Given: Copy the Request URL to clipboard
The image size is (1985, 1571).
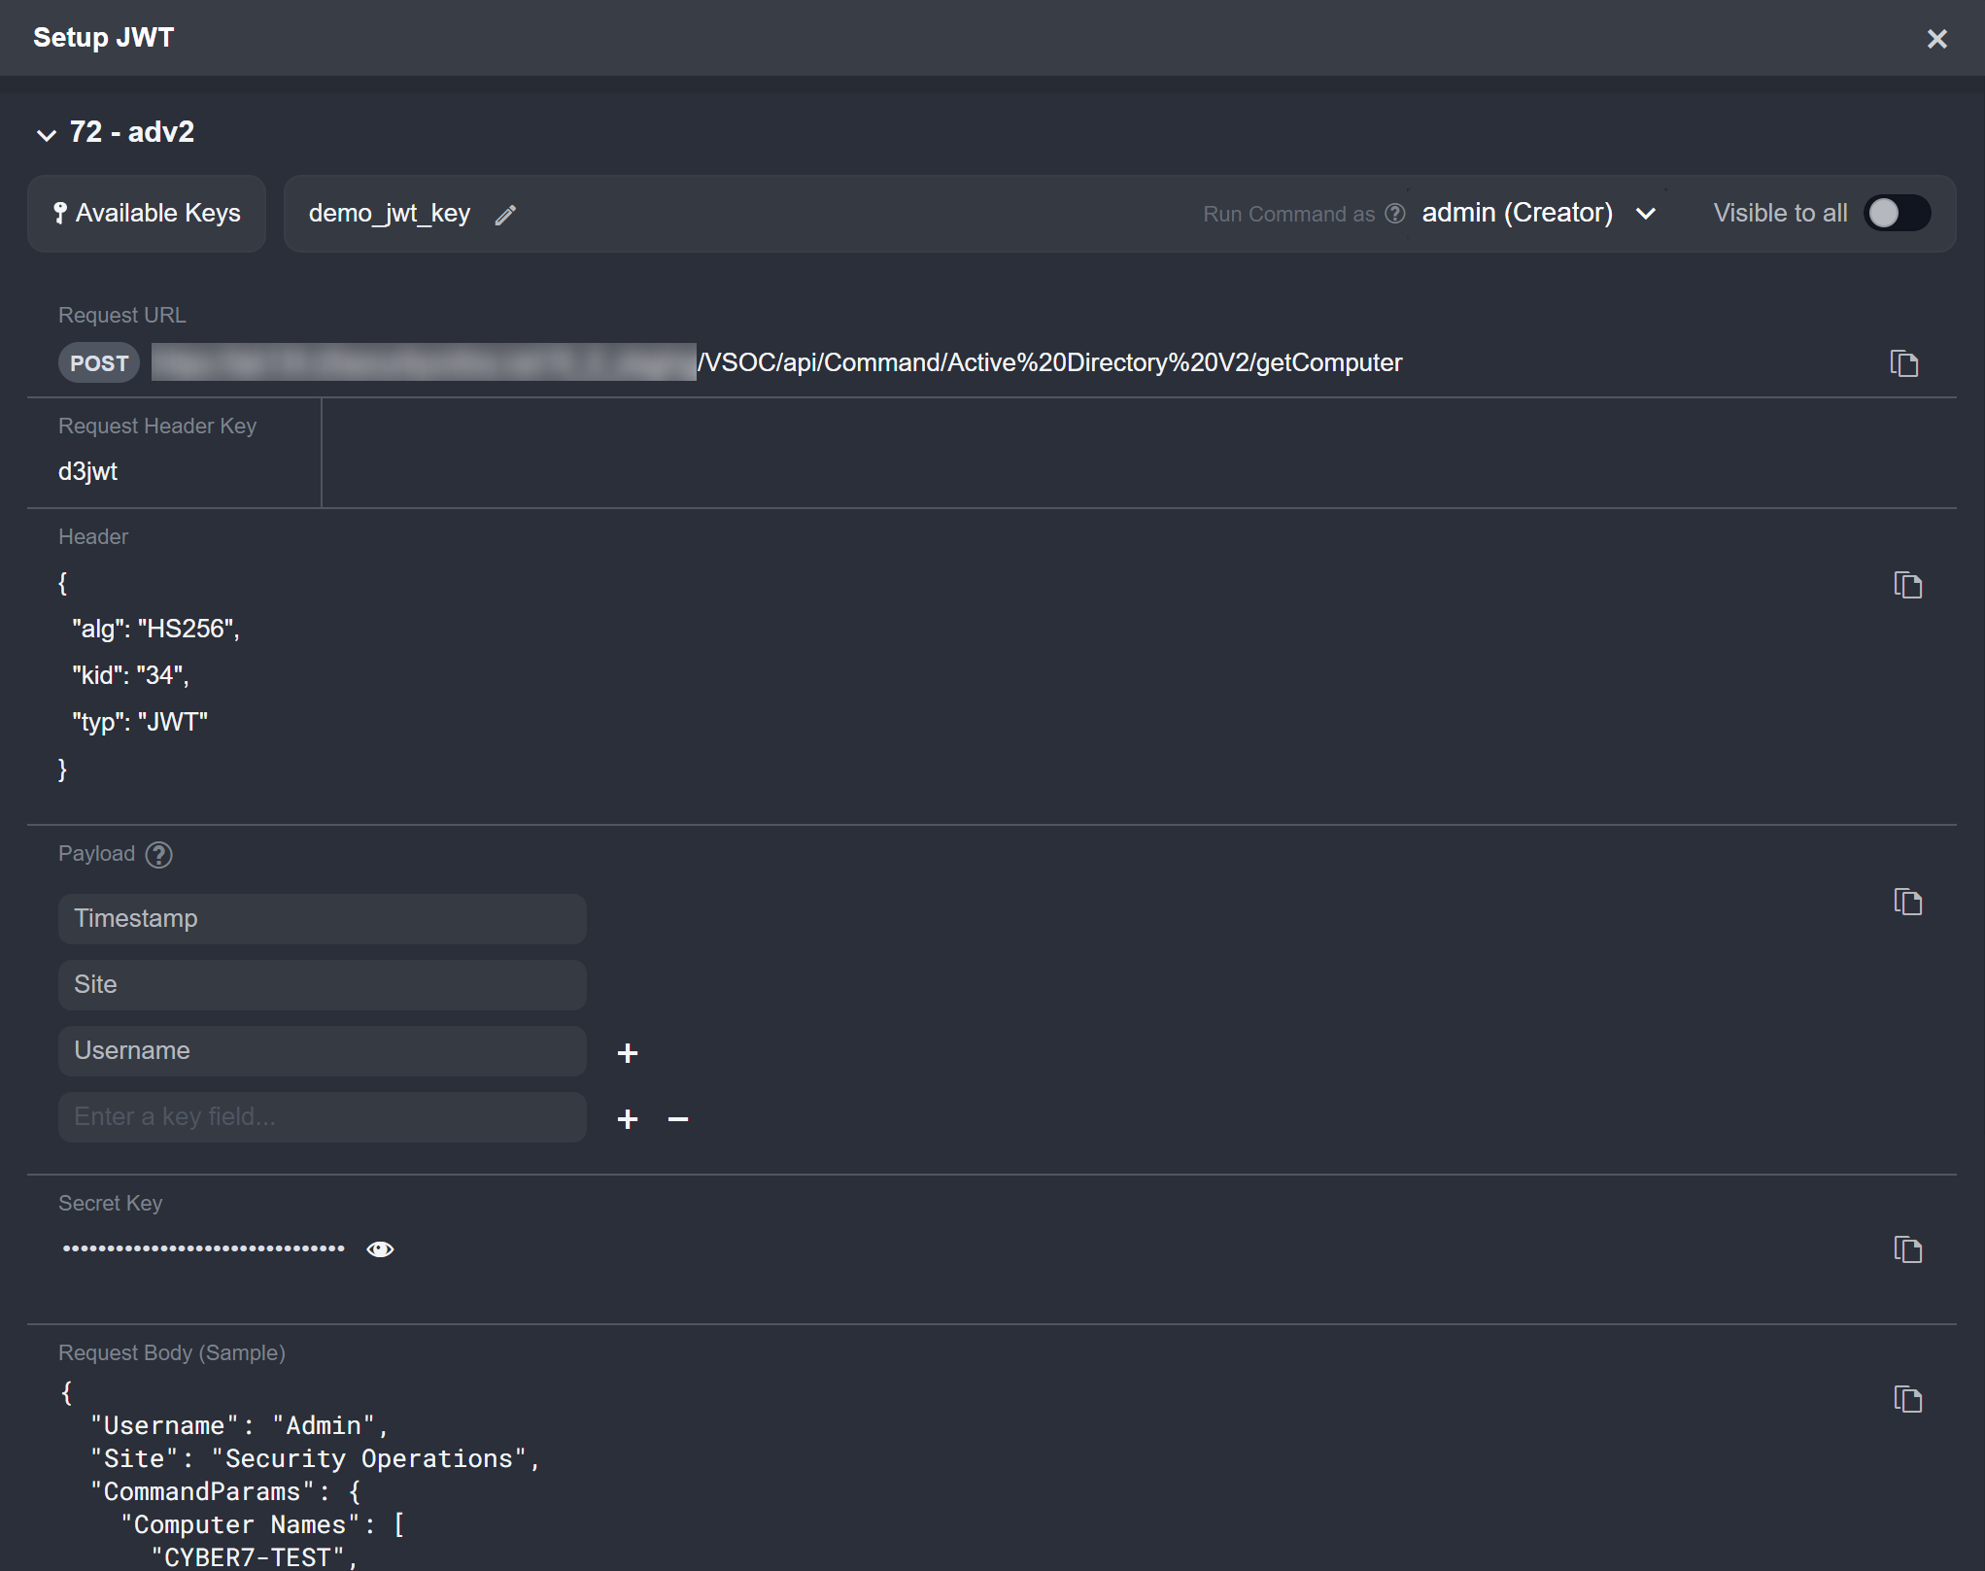Looking at the screenshot, I should click(1903, 363).
